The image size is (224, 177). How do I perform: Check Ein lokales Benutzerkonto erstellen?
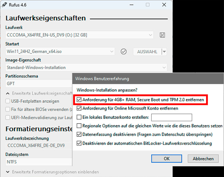(x=79, y=117)
